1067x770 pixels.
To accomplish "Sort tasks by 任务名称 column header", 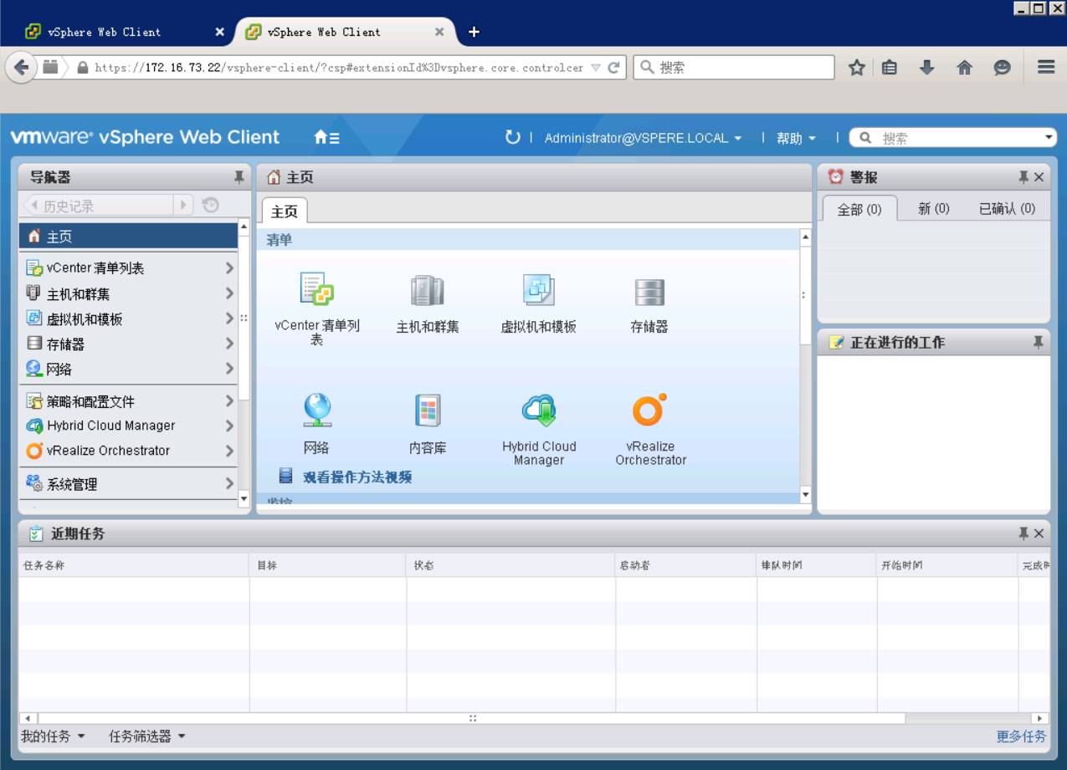I will [x=134, y=566].
